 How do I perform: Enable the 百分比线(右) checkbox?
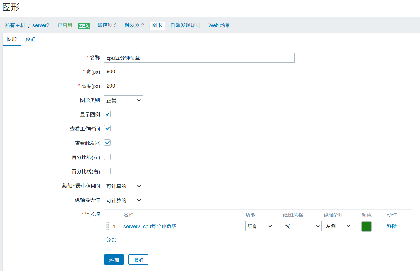point(108,171)
